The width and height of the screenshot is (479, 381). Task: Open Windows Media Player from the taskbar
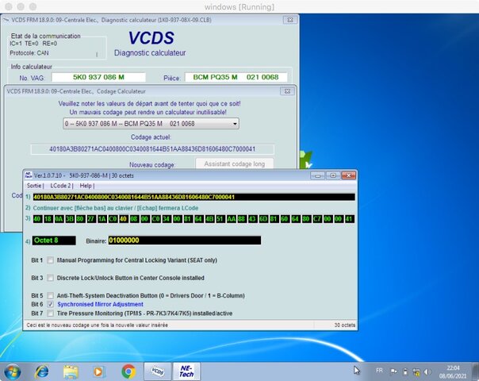[x=98, y=371]
